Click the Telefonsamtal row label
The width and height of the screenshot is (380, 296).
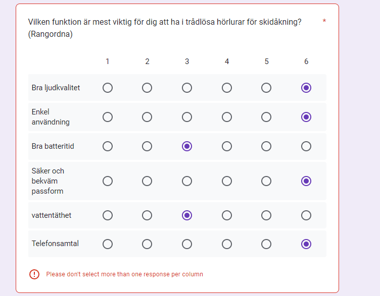(x=55, y=244)
